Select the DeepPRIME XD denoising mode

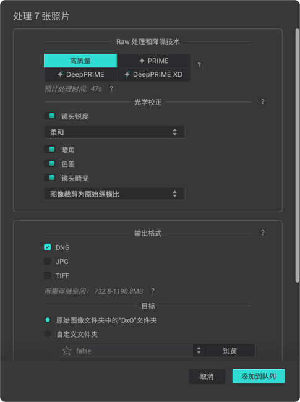click(153, 74)
